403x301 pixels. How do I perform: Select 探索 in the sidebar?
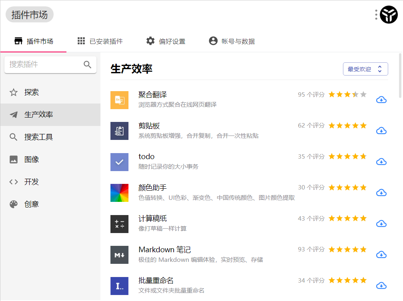tap(32, 92)
